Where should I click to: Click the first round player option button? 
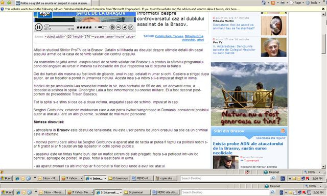coord(112,27)
